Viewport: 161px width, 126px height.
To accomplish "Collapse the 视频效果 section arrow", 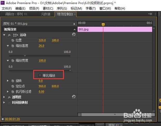I will click(x=75, y=30).
